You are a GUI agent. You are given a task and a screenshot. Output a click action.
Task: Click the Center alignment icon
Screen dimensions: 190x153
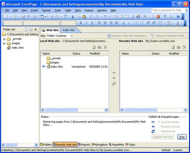pyautogui.click(x=105, y=23)
